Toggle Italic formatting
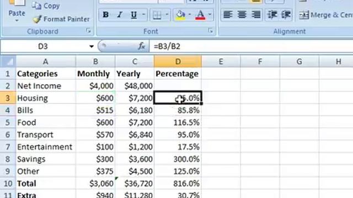 click(x=120, y=15)
